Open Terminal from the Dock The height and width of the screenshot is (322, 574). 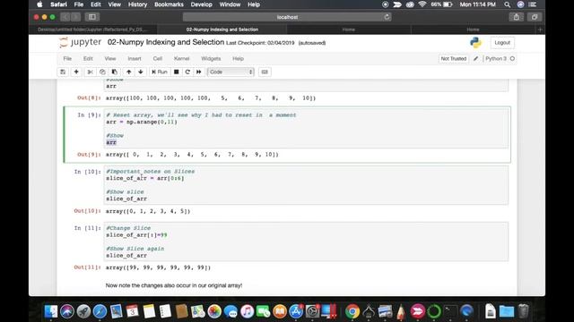point(450,311)
